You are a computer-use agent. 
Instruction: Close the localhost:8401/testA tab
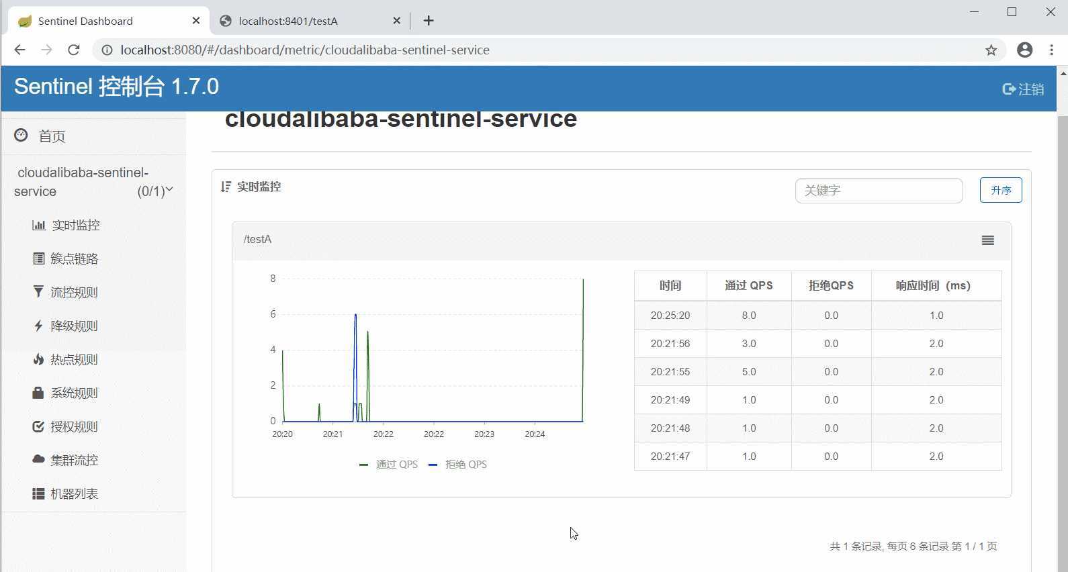[396, 21]
